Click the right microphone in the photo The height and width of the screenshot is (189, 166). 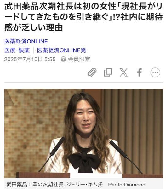click(x=125, y=157)
